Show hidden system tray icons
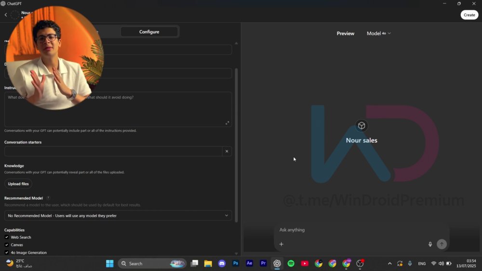This screenshot has width=482, height=271. (x=390, y=264)
